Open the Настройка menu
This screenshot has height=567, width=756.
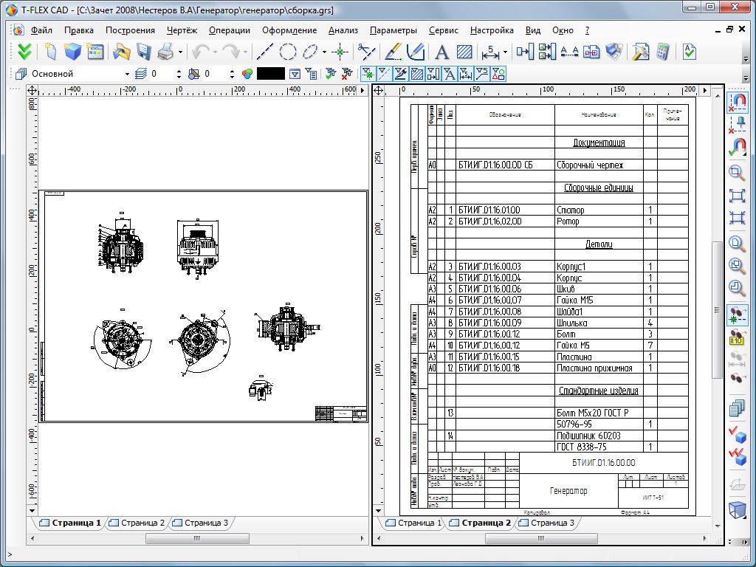coord(492,30)
